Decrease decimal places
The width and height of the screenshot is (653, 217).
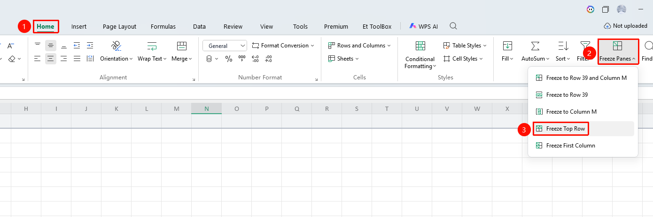tap(268, 59)
